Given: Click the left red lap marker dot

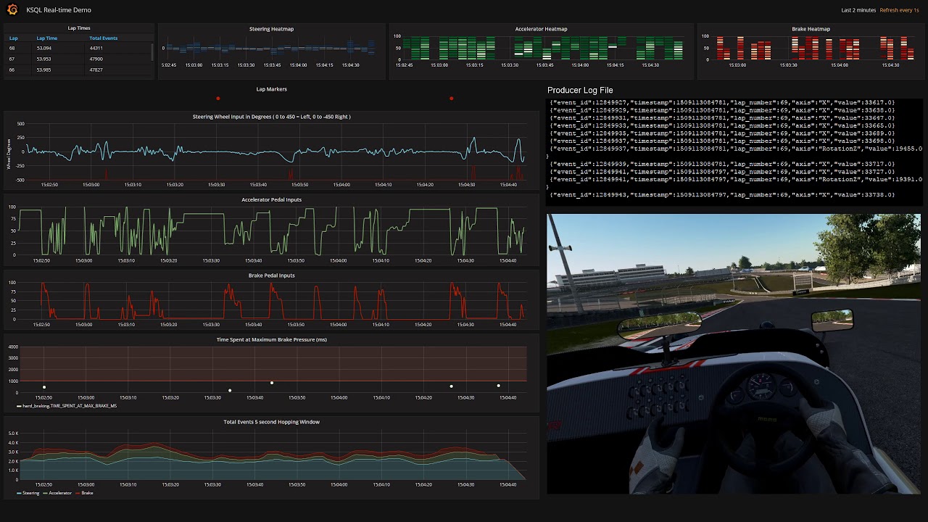Looking at the screenshot, I should point(217,99).
